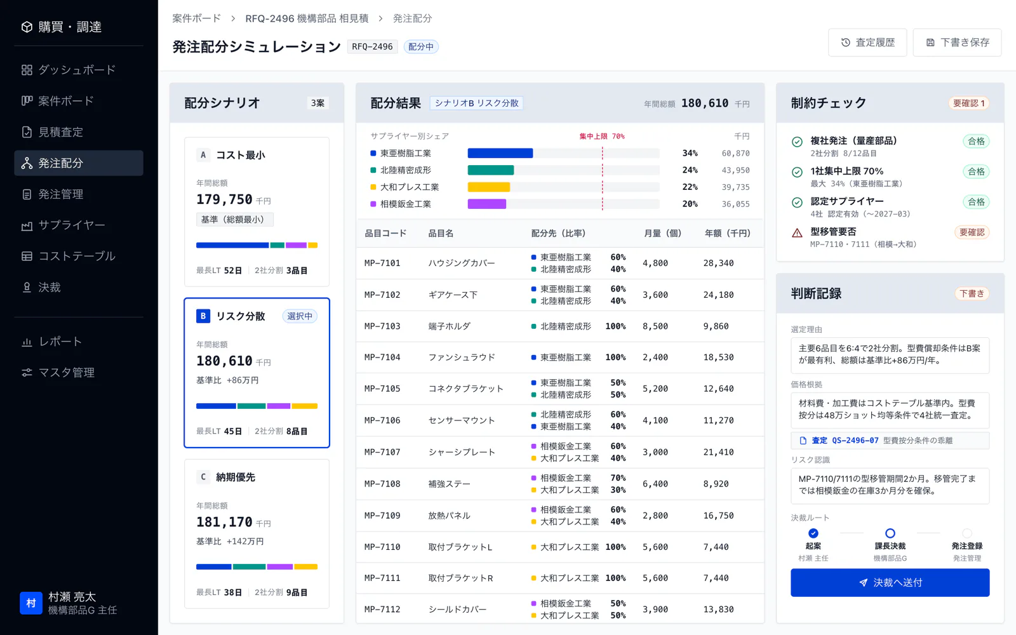The width and height of the screenshot is (1016, 635).
Task: Click the サプライヤー factory icon
Action: point(27,225)
